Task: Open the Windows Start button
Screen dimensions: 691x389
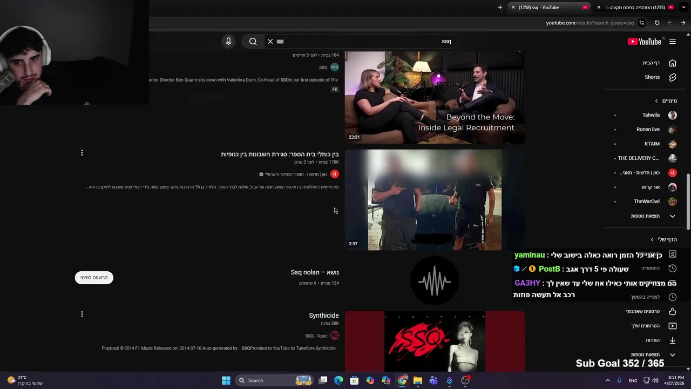Action: tap(226, 380)
